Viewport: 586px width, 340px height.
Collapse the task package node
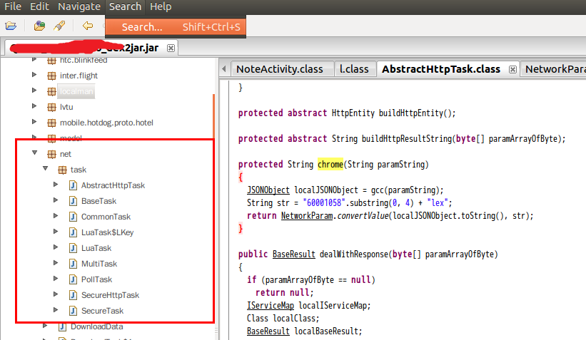coord(45,170)
